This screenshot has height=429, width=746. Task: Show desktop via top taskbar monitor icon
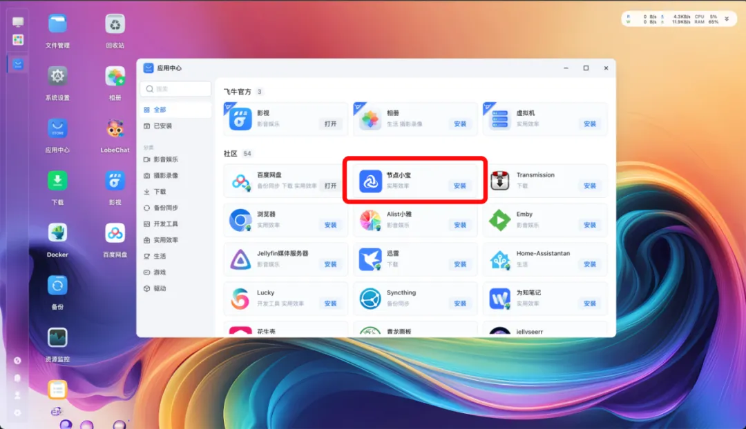click(18, 22)
